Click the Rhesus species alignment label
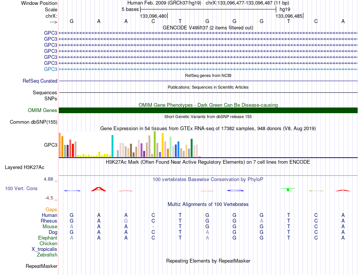The image size is (358, 275). [49, 221]
